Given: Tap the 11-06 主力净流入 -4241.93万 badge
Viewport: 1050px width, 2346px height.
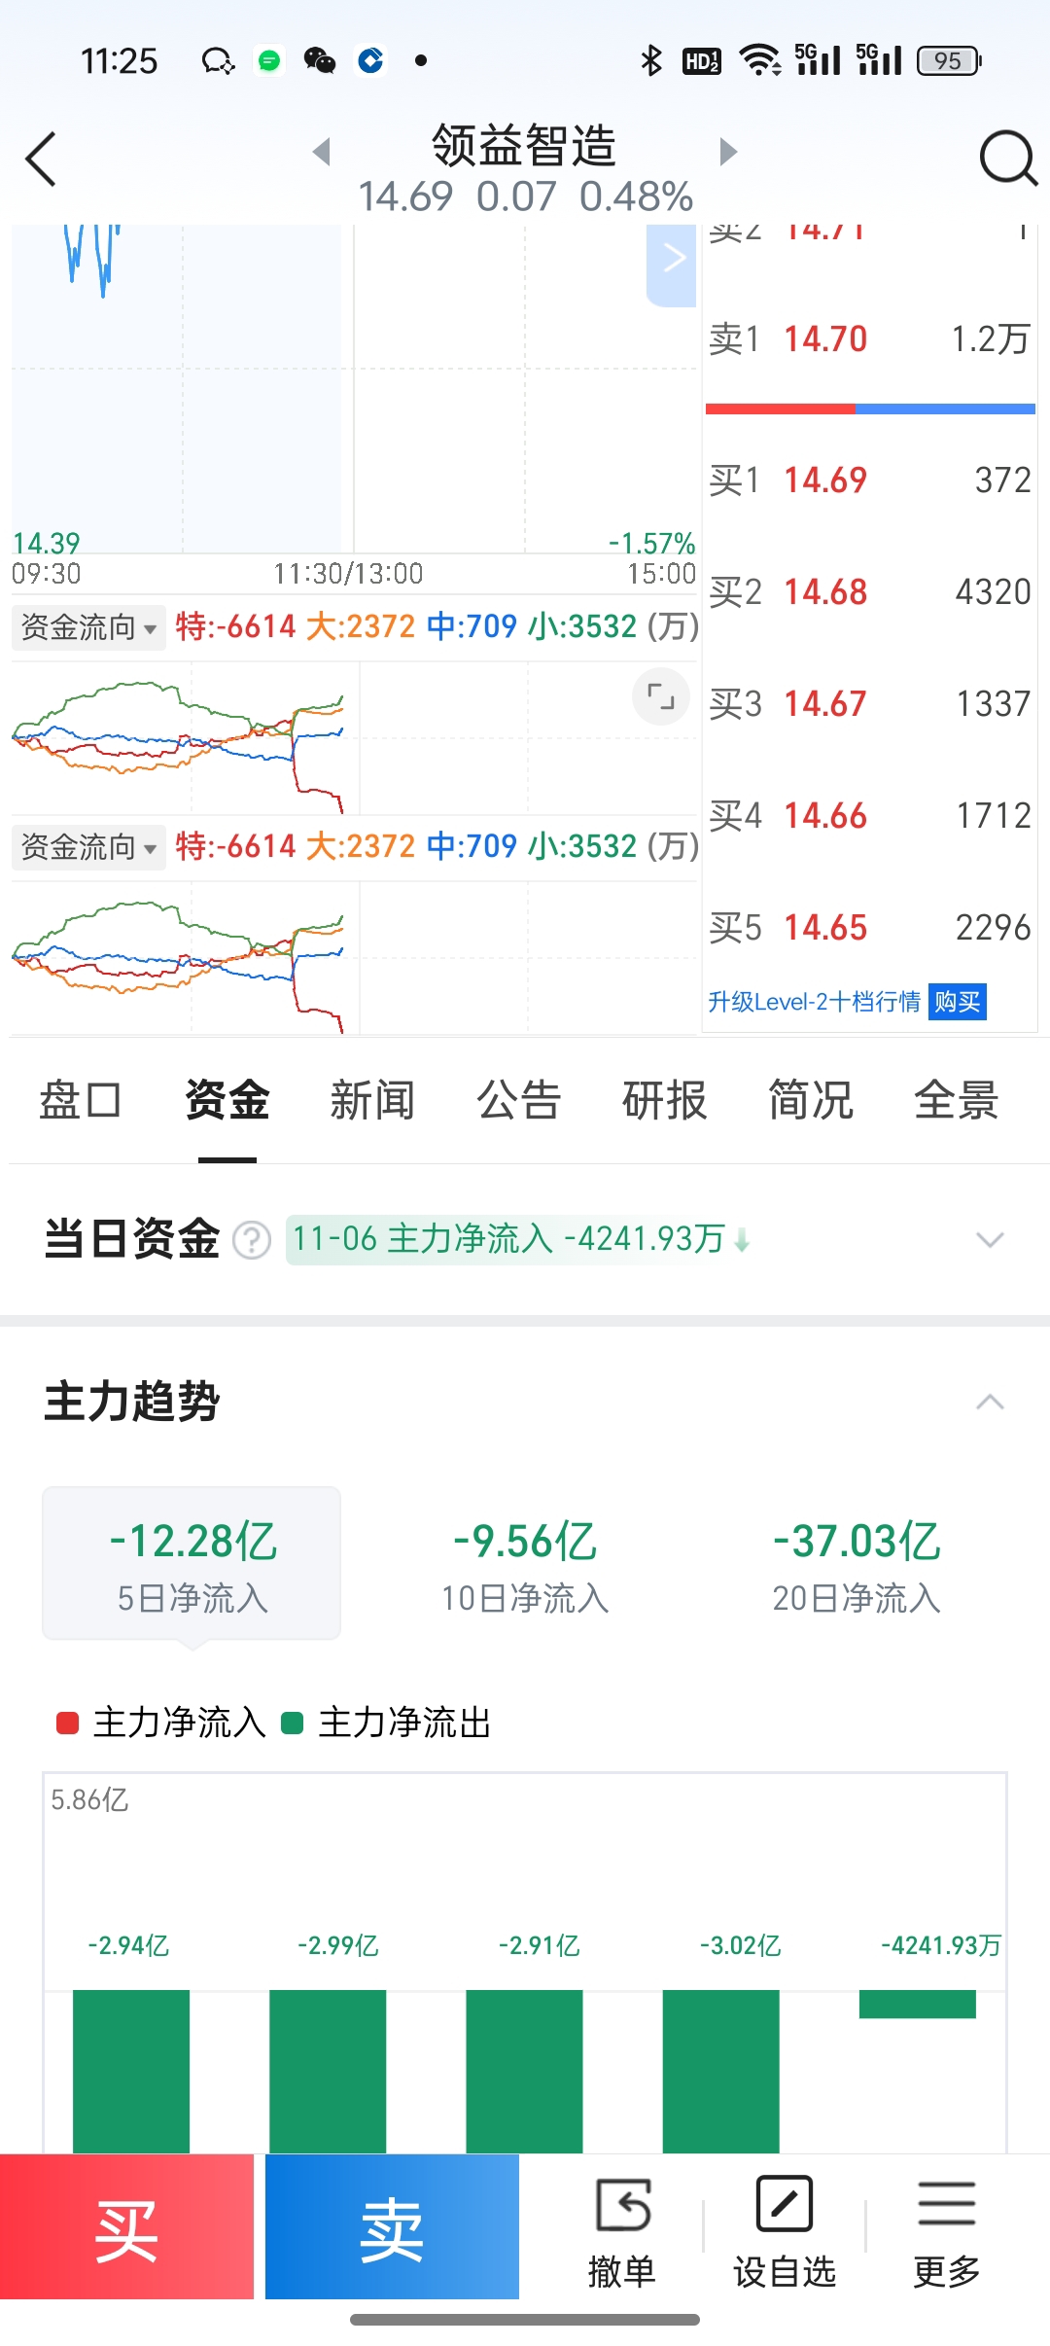Looking at the screenshot, I should coord(520,1240).
